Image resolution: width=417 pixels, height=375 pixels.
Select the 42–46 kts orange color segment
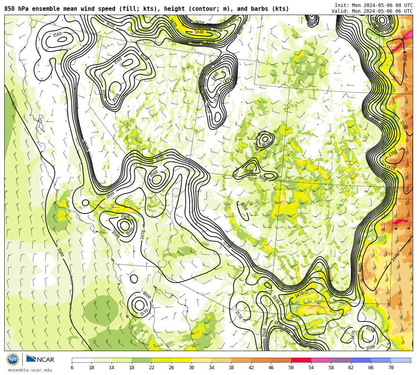tap(261, 360)
